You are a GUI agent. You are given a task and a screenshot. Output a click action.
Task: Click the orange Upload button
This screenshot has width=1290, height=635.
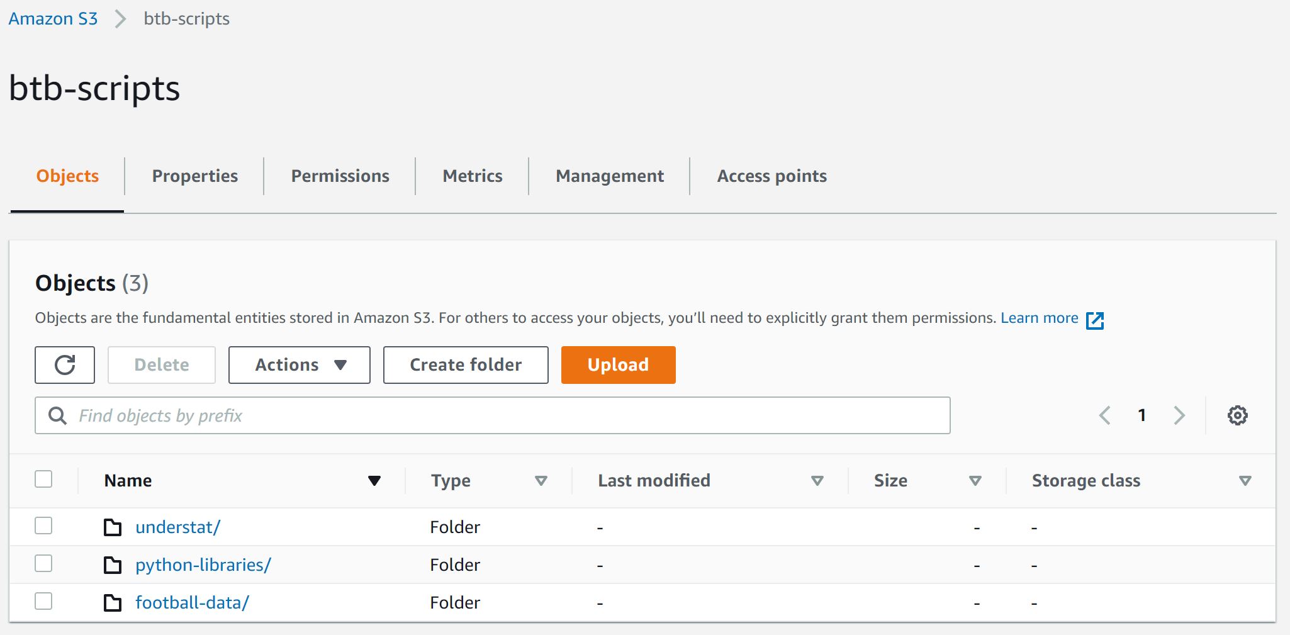pos(617,365)
